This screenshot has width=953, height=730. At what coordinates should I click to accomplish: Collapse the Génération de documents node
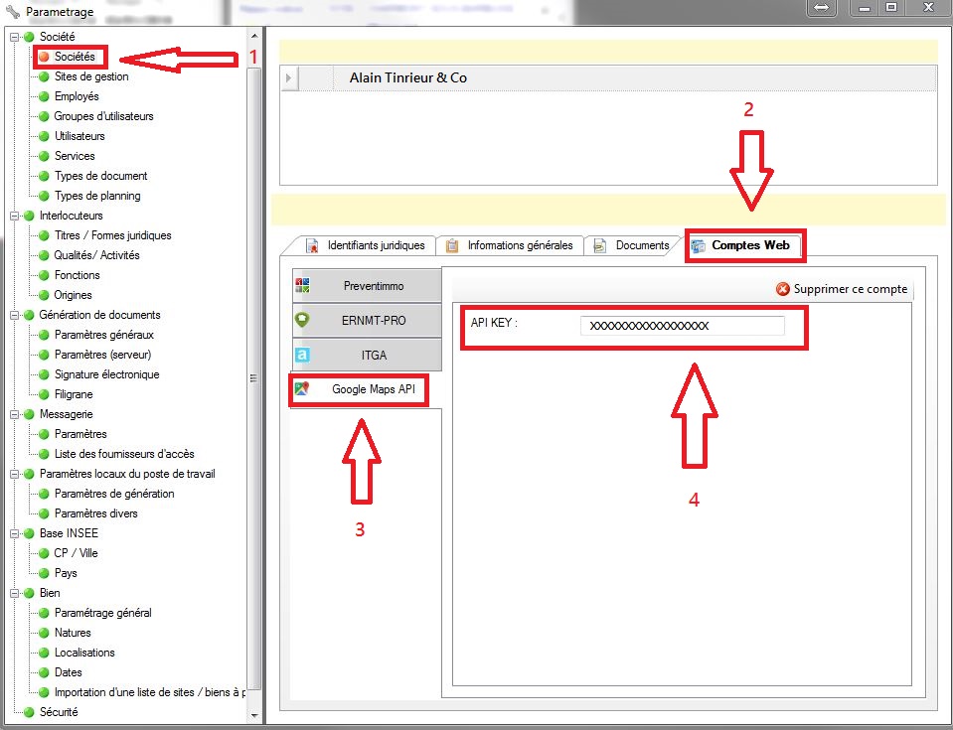[x=14, y=315]
